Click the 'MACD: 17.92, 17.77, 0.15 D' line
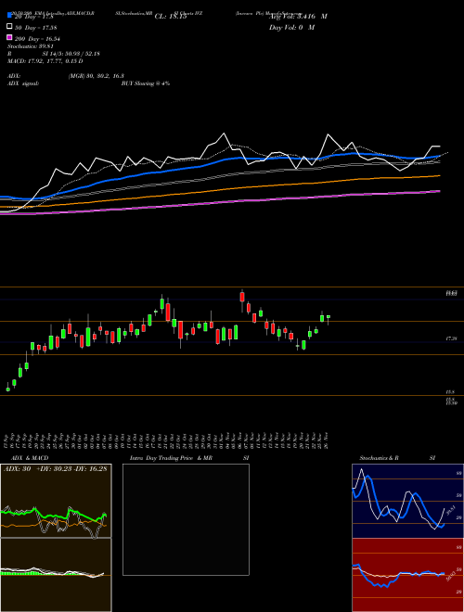464x612 pixels. click(x=45, y=61)
